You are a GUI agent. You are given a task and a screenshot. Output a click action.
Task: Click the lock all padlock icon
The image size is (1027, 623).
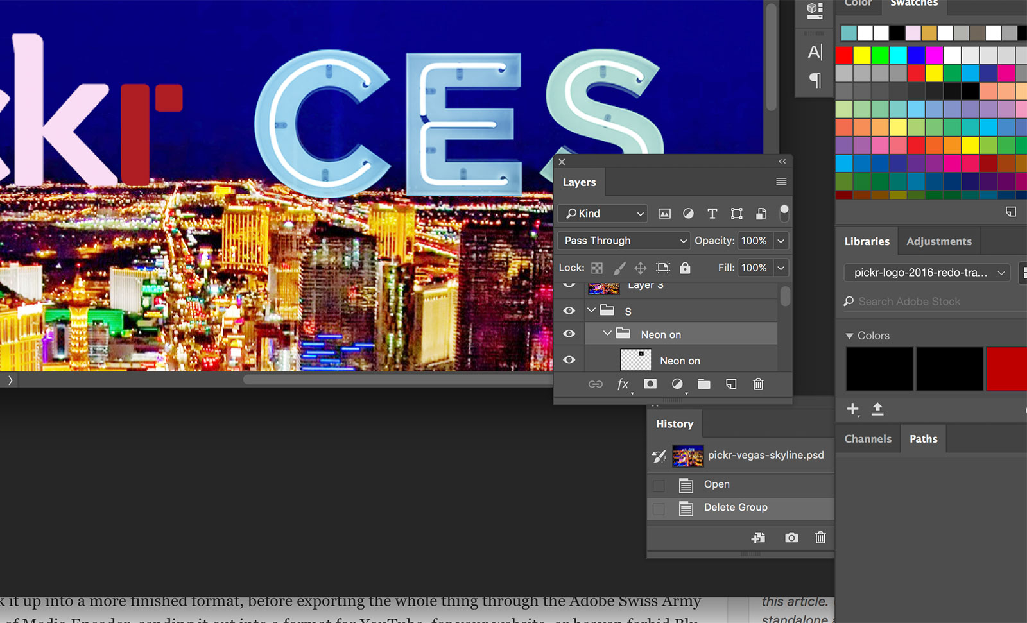(x=685, y=268)
